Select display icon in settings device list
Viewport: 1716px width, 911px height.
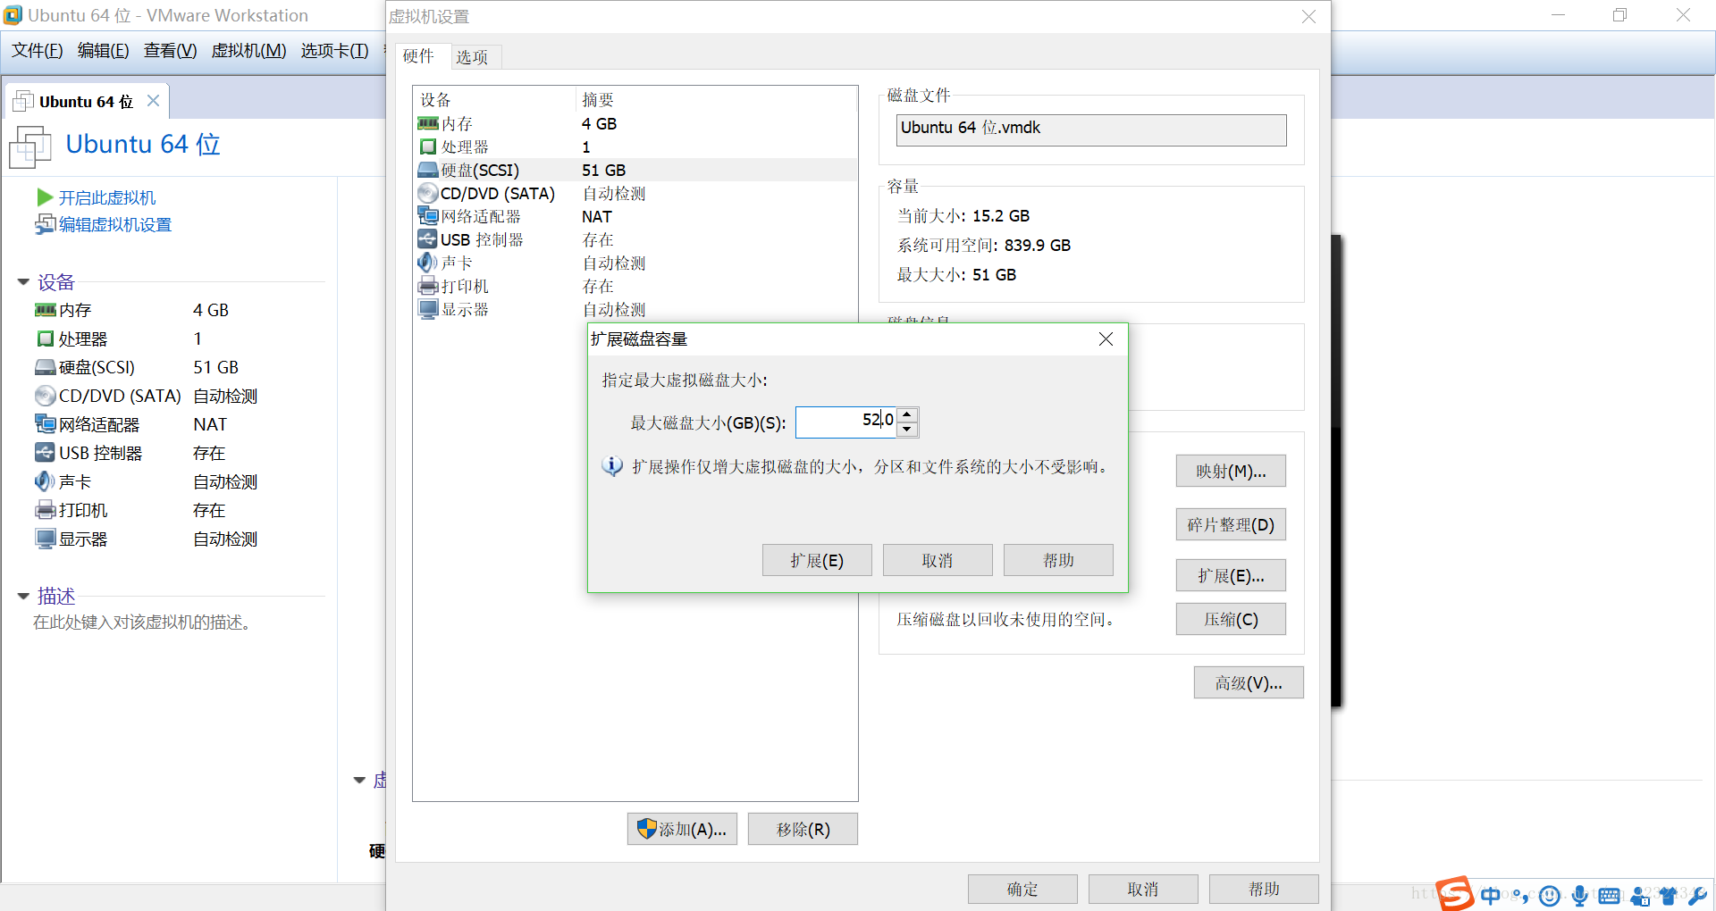[x=428, y=309]
